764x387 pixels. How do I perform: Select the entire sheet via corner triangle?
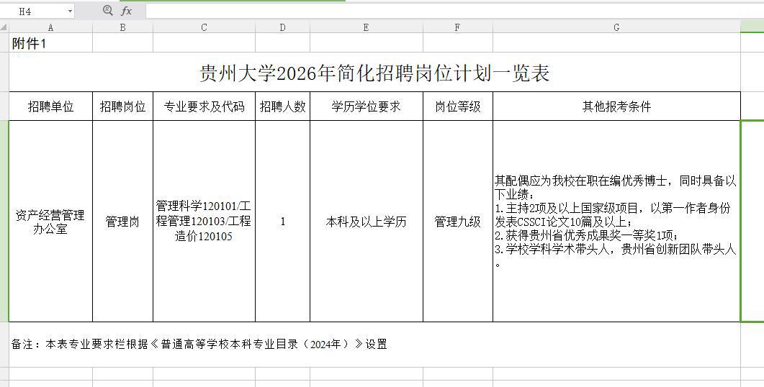[4, 27]
